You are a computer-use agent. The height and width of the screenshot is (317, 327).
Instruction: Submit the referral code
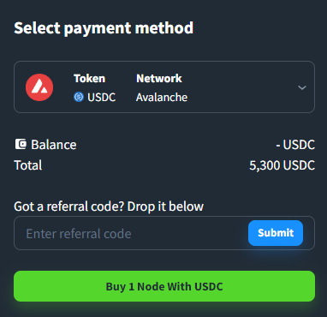click(x=276, y=233)
